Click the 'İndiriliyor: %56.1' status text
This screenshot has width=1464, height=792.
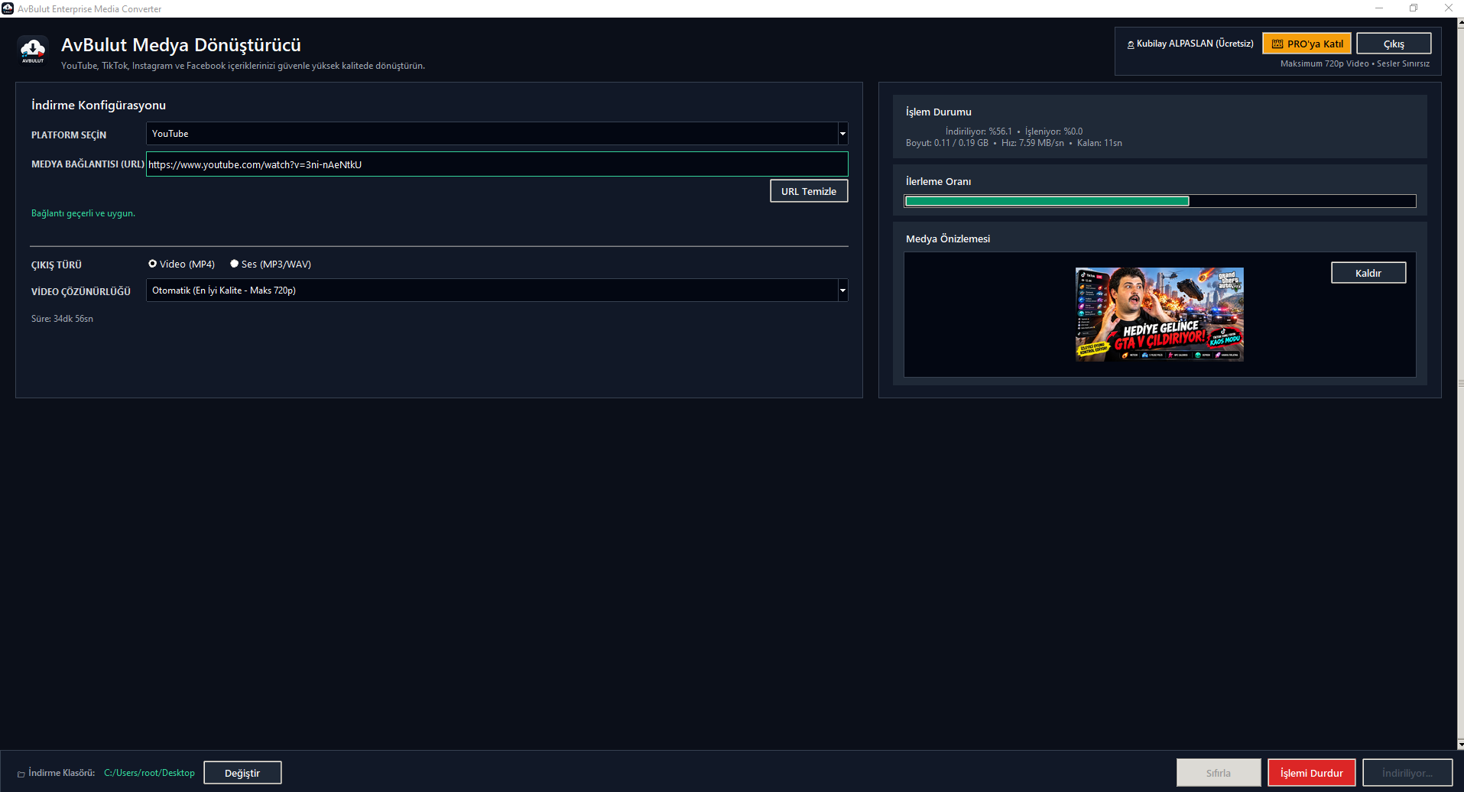[979, 131]
